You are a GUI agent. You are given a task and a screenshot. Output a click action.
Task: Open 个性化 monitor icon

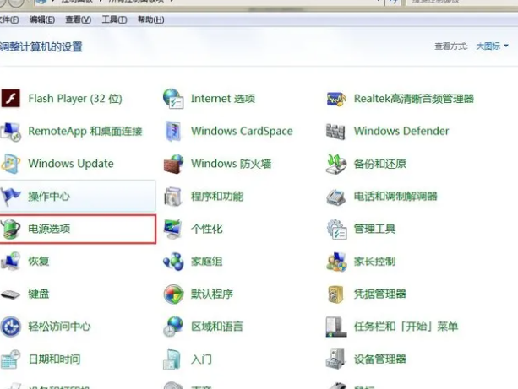click(173, 229)
